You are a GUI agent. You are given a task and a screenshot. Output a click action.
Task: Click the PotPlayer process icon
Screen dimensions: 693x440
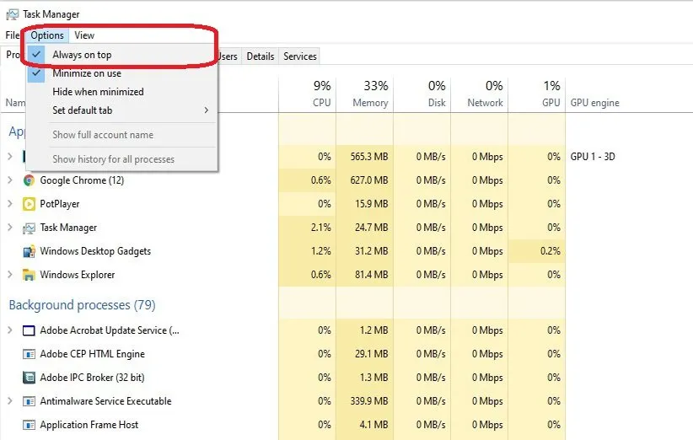(x=29, y=204)
